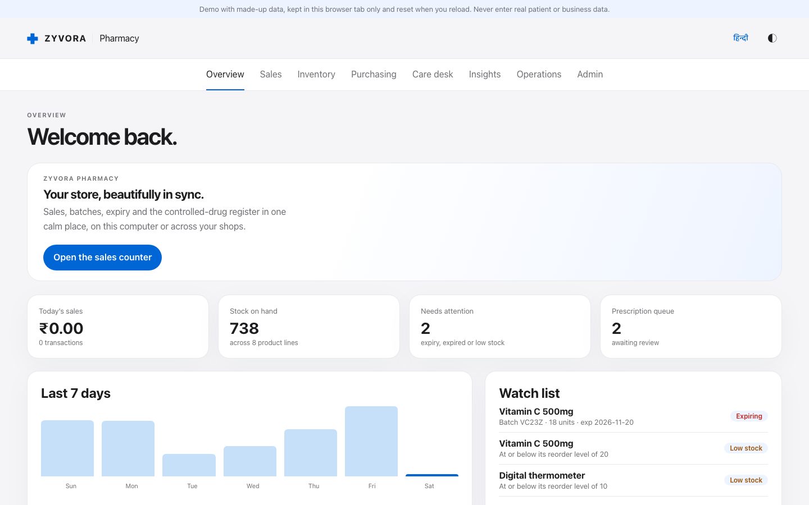Click the demo data notice banner text
Viewport: 809px width, 505px height.
point(404,9)
